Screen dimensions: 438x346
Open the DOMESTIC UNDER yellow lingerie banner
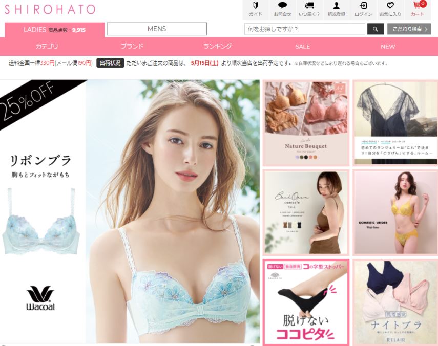click(395, 212)
